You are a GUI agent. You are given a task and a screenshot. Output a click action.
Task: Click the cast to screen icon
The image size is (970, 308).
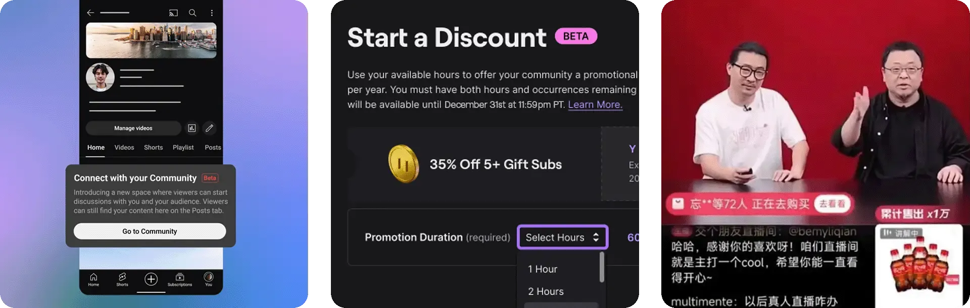[173, 13]
